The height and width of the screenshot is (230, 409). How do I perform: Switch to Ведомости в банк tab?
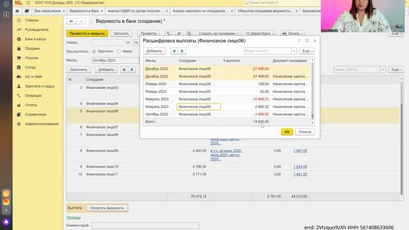click(84, 11)
